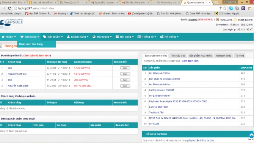This screenshot has width=254, height=143.
Task: Close the Trang Quản Trị browser tab
Action: pyautogui.click(x=86, y=3)
